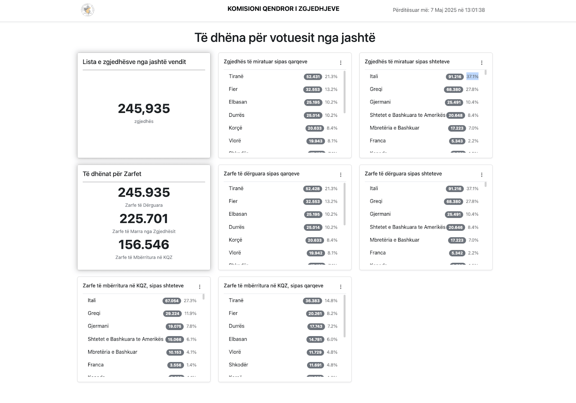The image size is (576, 403).
Task: Select the Greqi row in Zarfe të mbërritura list
Action: [142, 313]
